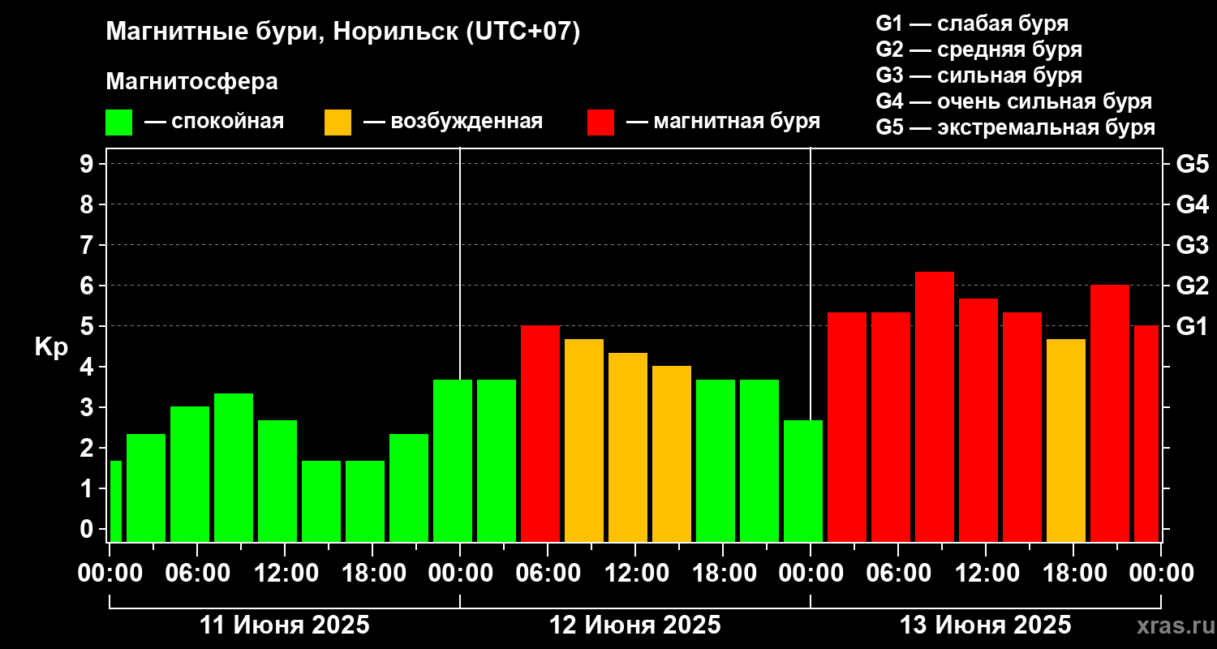This screenshot has height=649, width=1217.
Task: Click the green bar spanning midnight into 12 June
Action: pyautogui.click(x=453, y=461)
